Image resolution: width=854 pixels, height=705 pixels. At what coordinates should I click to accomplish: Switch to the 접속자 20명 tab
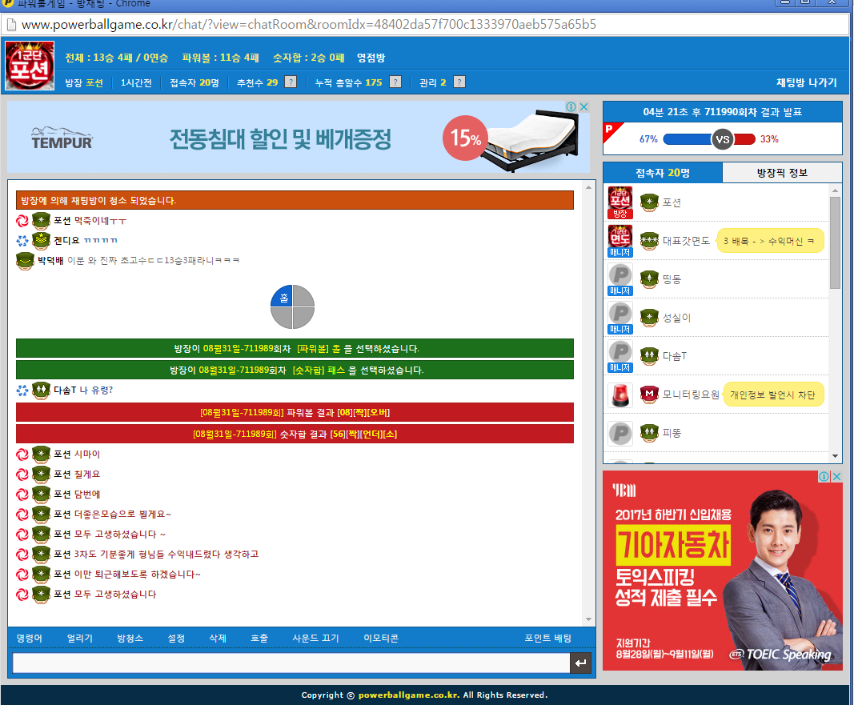point(663,173)
